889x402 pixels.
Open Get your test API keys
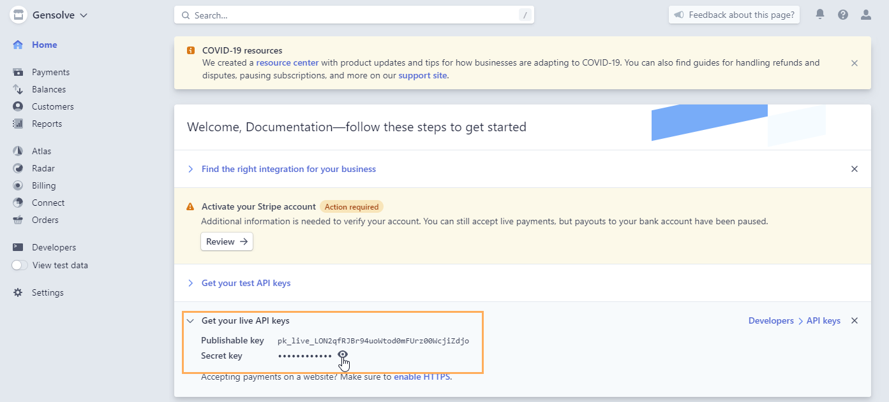[x=246, y=283]
